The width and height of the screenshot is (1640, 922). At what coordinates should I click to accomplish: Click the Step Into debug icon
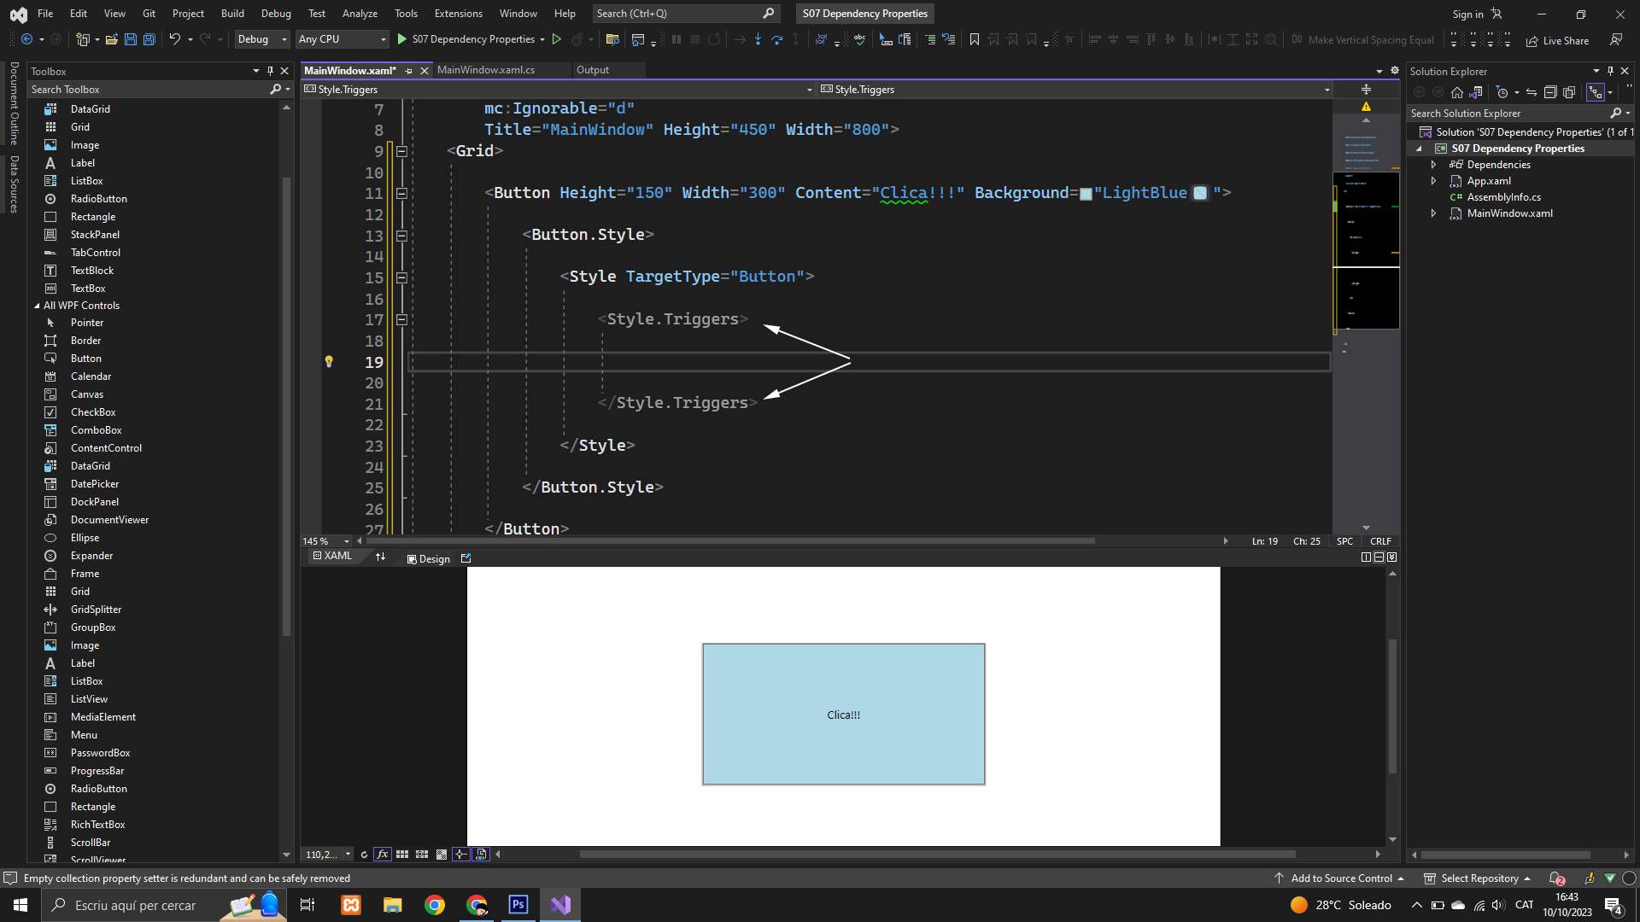pyautogui.click(x=758, y=39)
